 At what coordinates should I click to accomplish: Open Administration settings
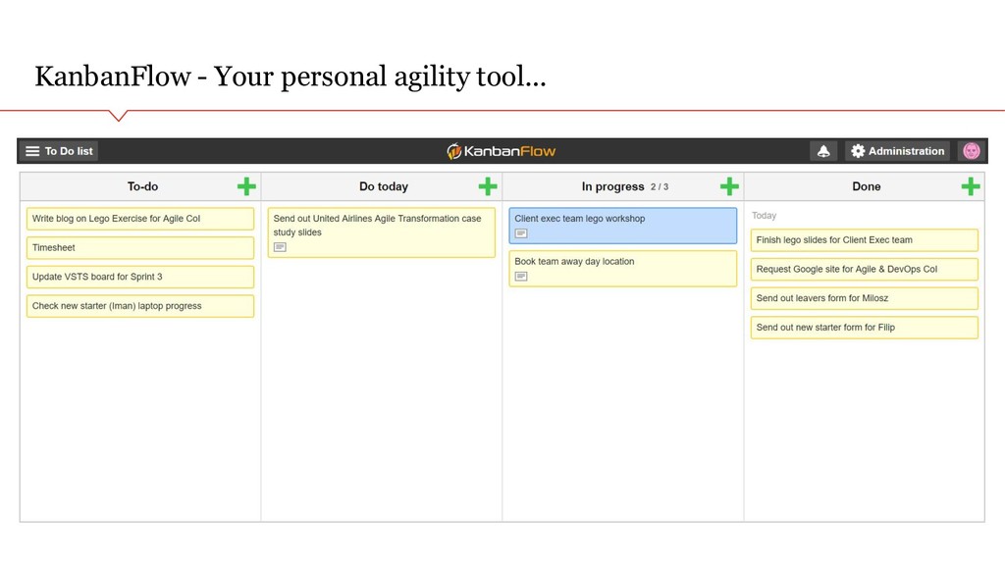[897, 151]
